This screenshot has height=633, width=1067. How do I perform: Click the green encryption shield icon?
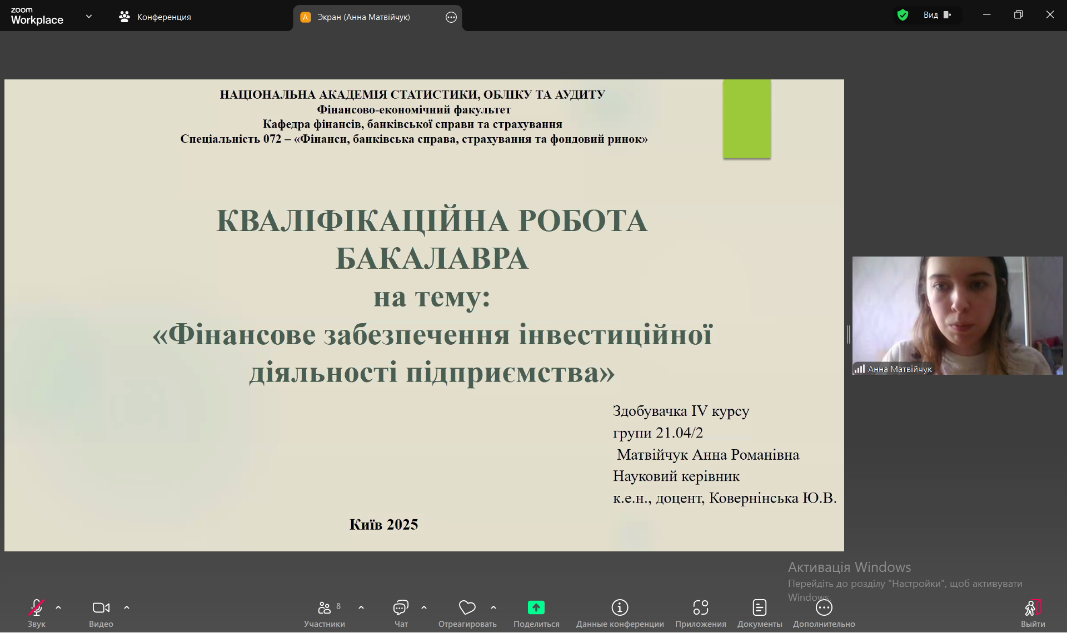(x=903, y=15)
